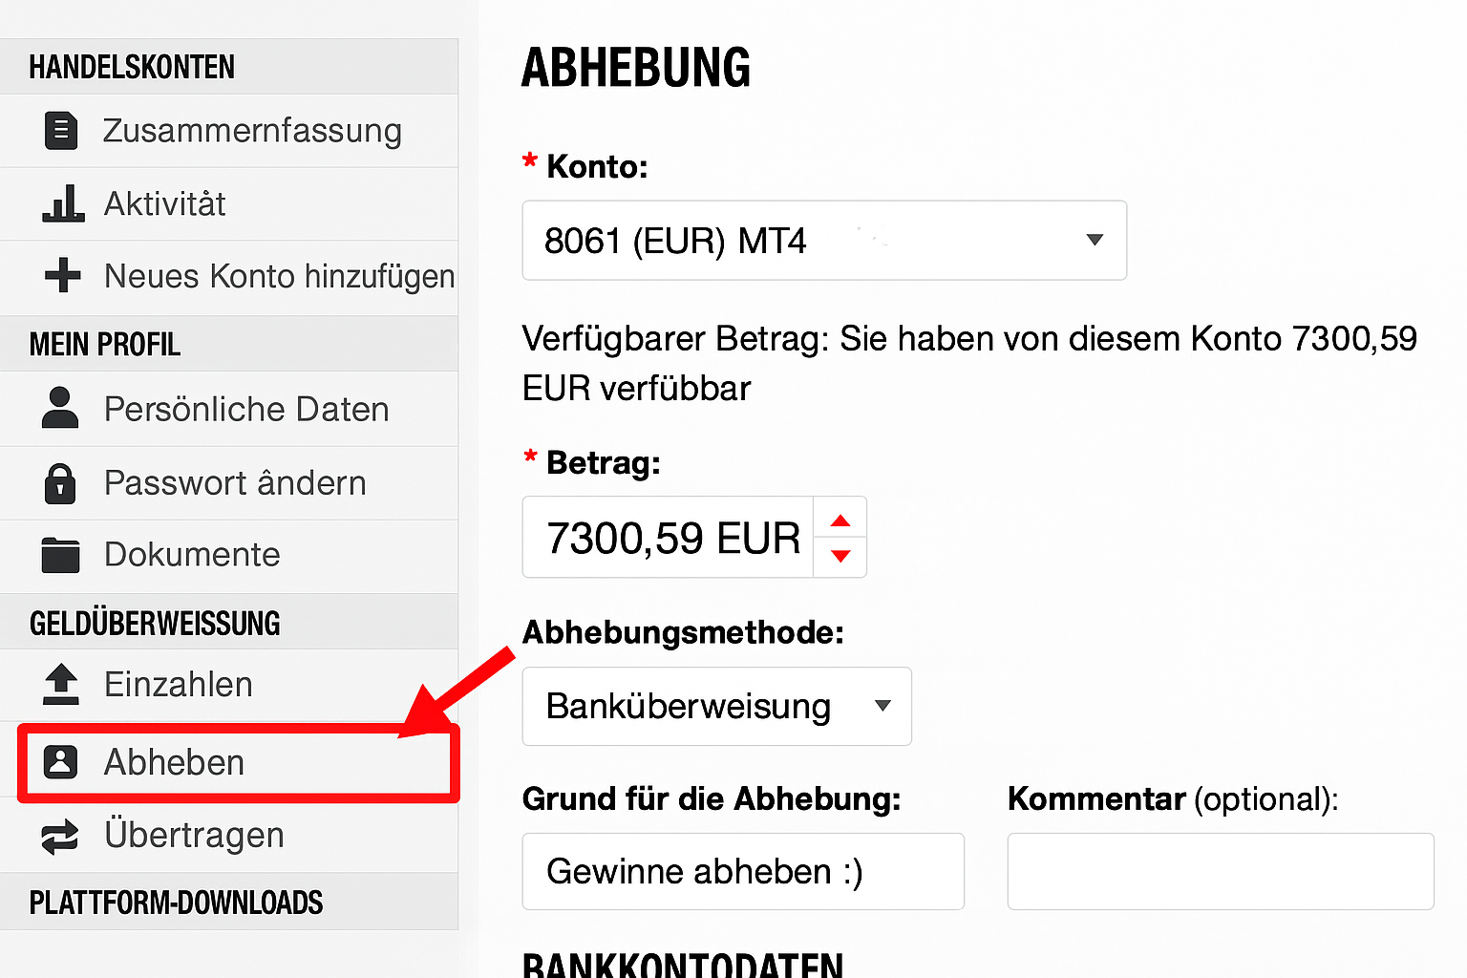
Task: Select the Abheben menu entry
Action: click(x=174, y=762)
